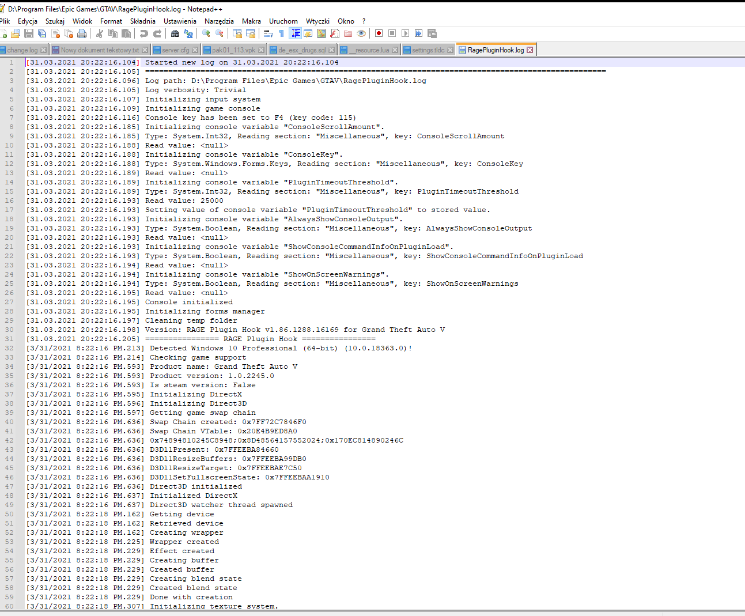Open the Uruchom menu
This screenshot has width=745, height=616.
[x=283, y=21]
